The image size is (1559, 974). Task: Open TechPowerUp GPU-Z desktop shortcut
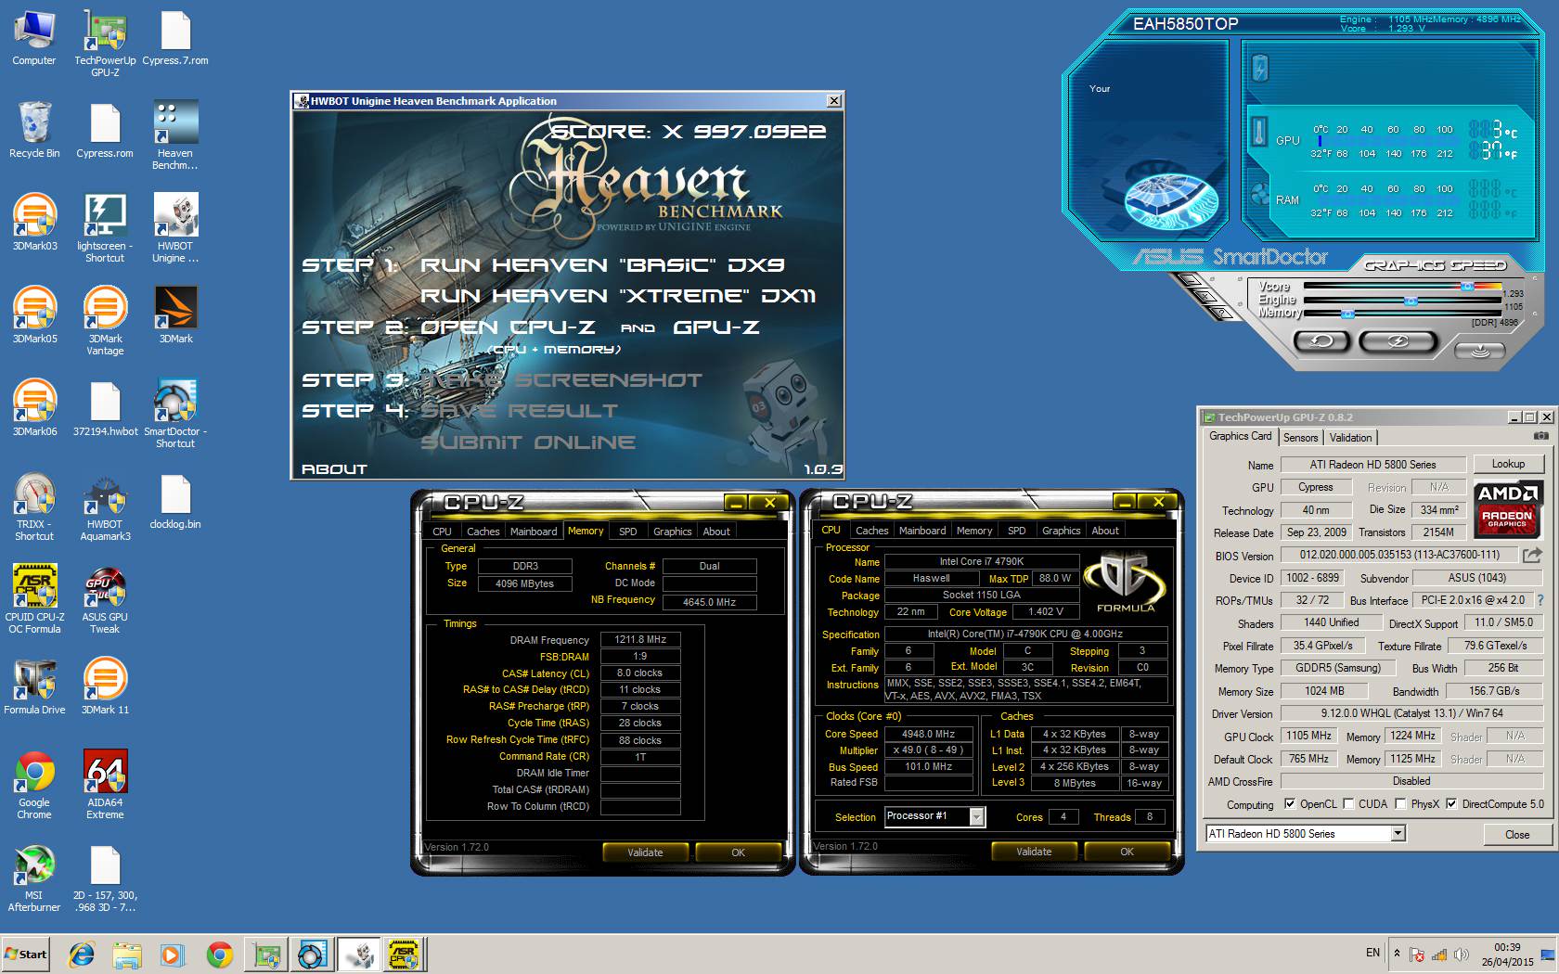pos(105,44)
